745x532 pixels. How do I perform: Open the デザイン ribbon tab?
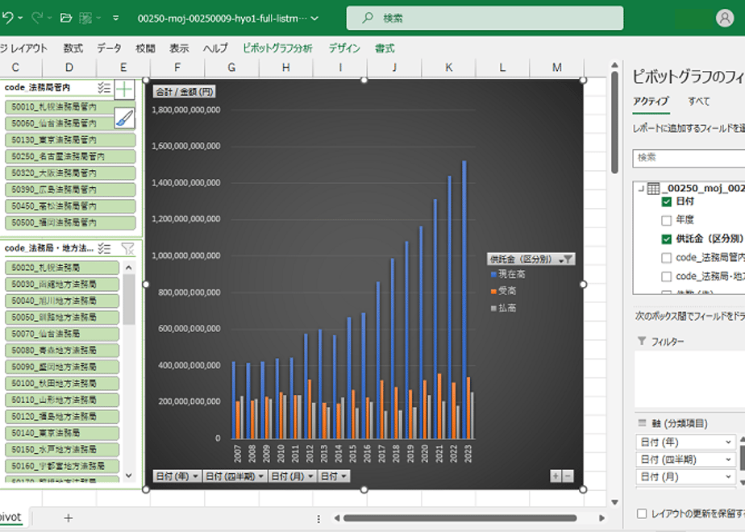[x=344, y=48]
